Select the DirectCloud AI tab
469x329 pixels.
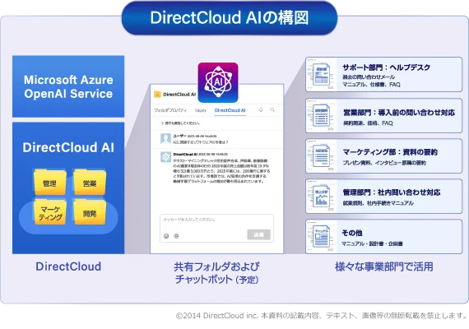[230, 110]
